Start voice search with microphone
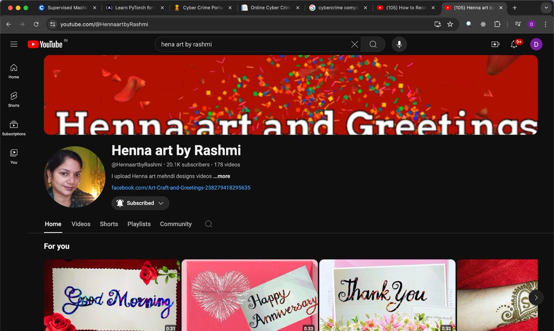This screenshot has height=331, width=554. click(x=399, y=44)
